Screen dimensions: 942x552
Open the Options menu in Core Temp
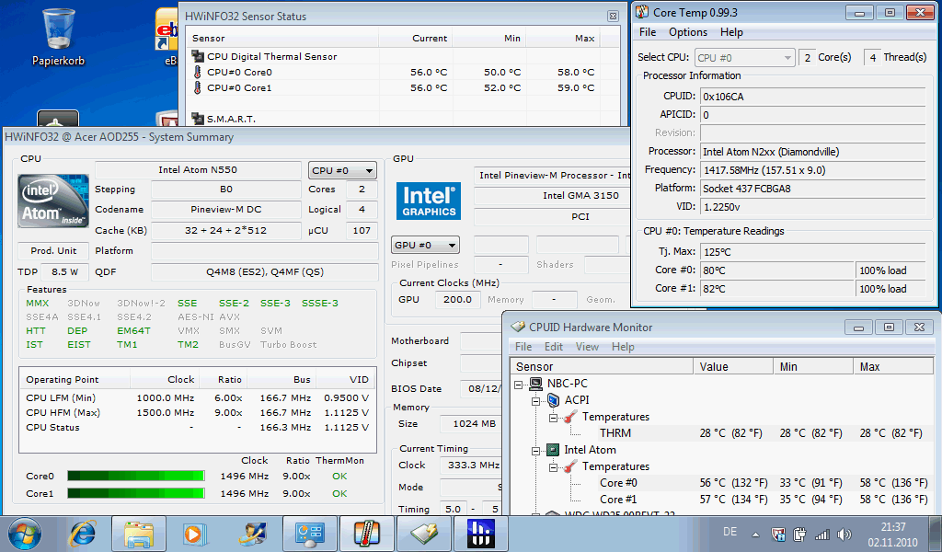[x=688, y=32]
